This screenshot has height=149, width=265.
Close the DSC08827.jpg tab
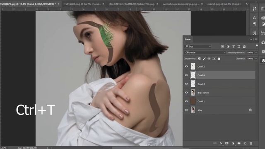point(59,4)
